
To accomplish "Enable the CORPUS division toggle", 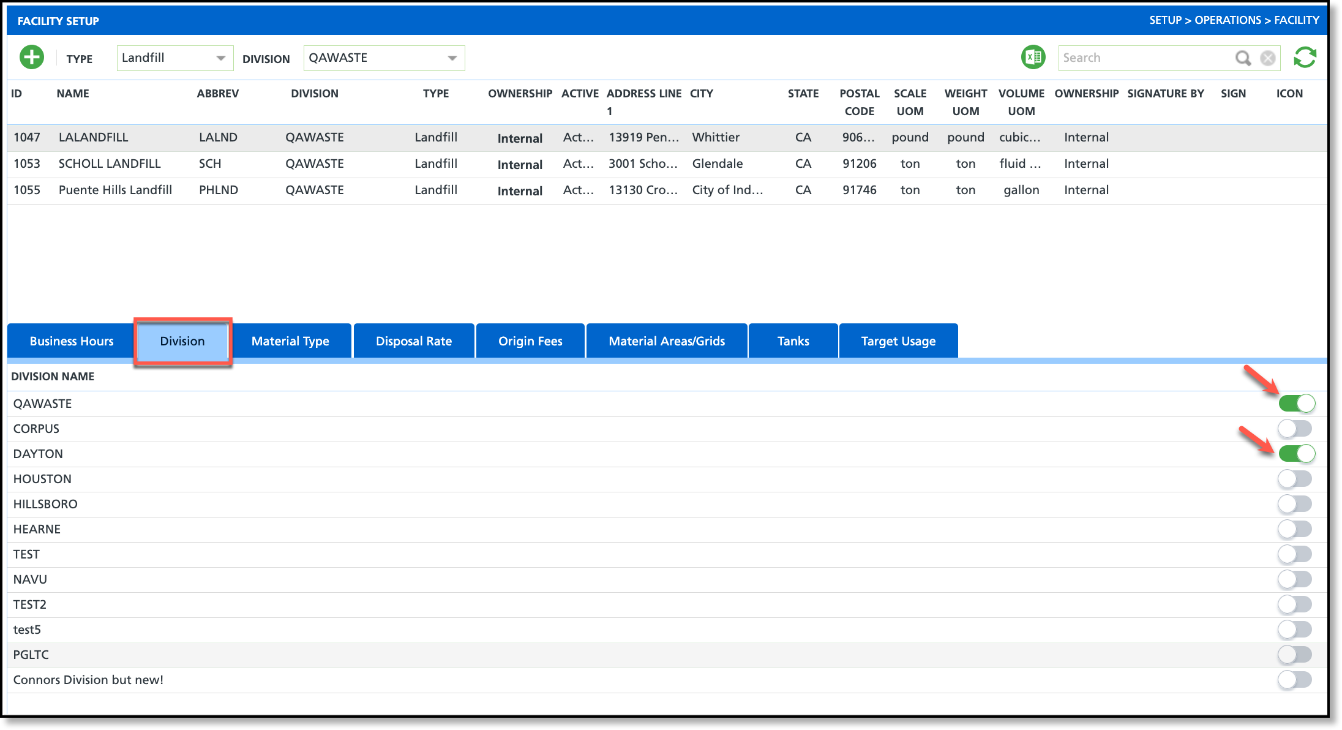I will click(1295, 429).
